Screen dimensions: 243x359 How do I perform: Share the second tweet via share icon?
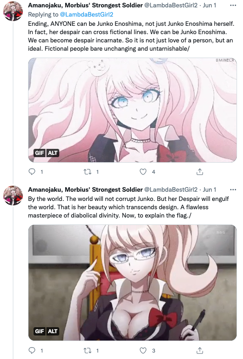pos(200,350)
